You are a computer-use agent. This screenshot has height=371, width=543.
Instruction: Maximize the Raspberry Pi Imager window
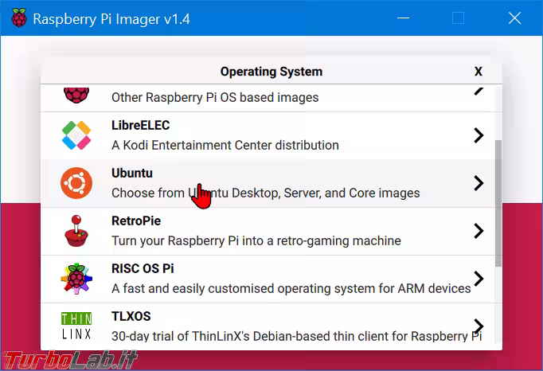[458, 18]
